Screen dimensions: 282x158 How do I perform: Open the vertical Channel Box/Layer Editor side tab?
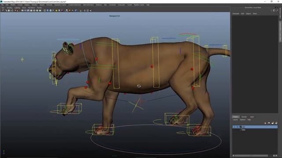(x=280, y=32)
